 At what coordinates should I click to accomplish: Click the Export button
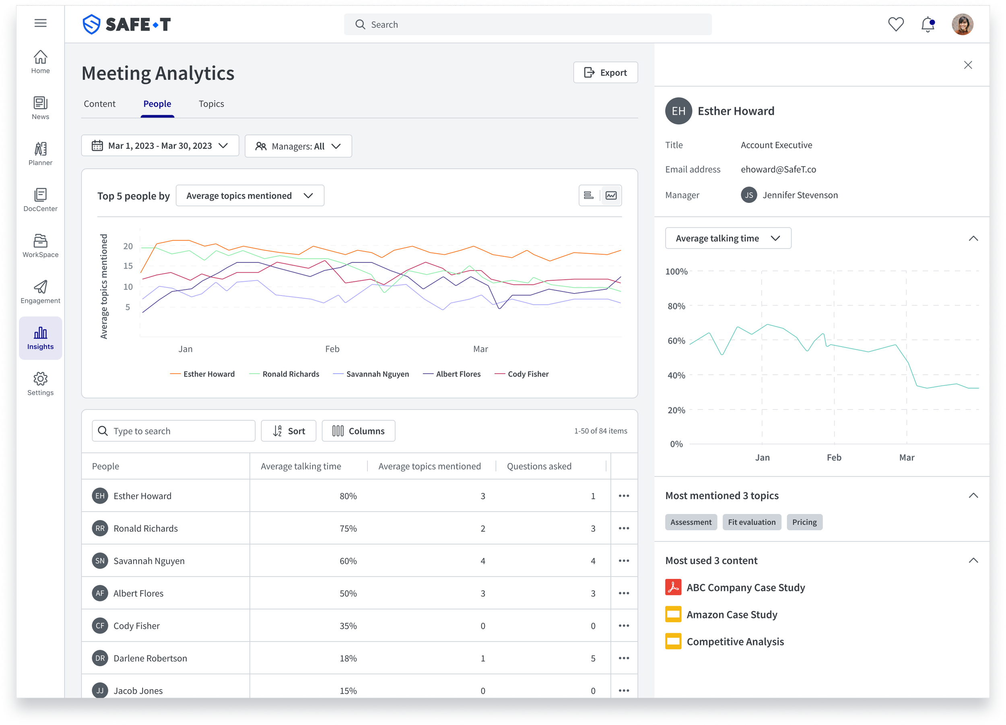click(605, 73)
